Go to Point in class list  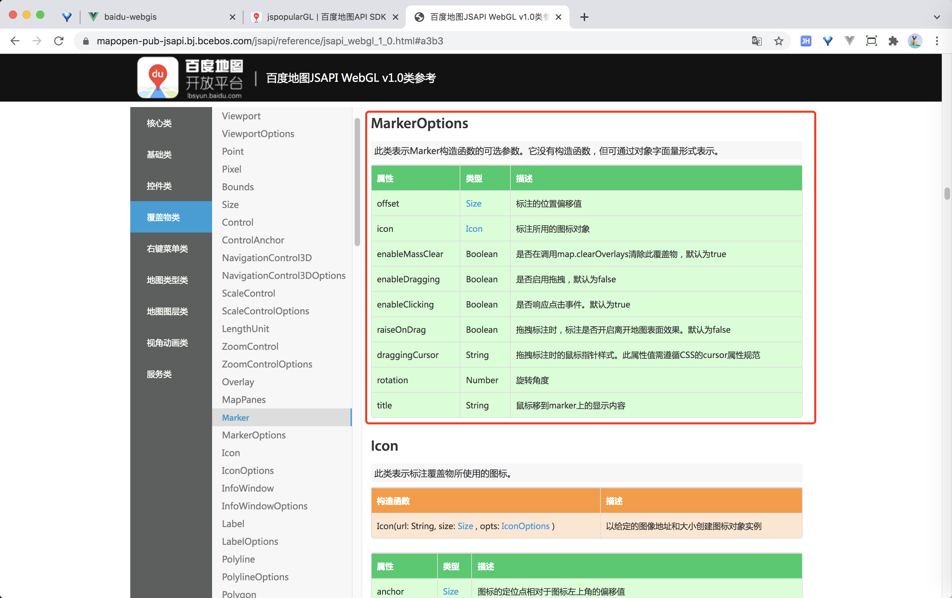click(x=233, y=151)
